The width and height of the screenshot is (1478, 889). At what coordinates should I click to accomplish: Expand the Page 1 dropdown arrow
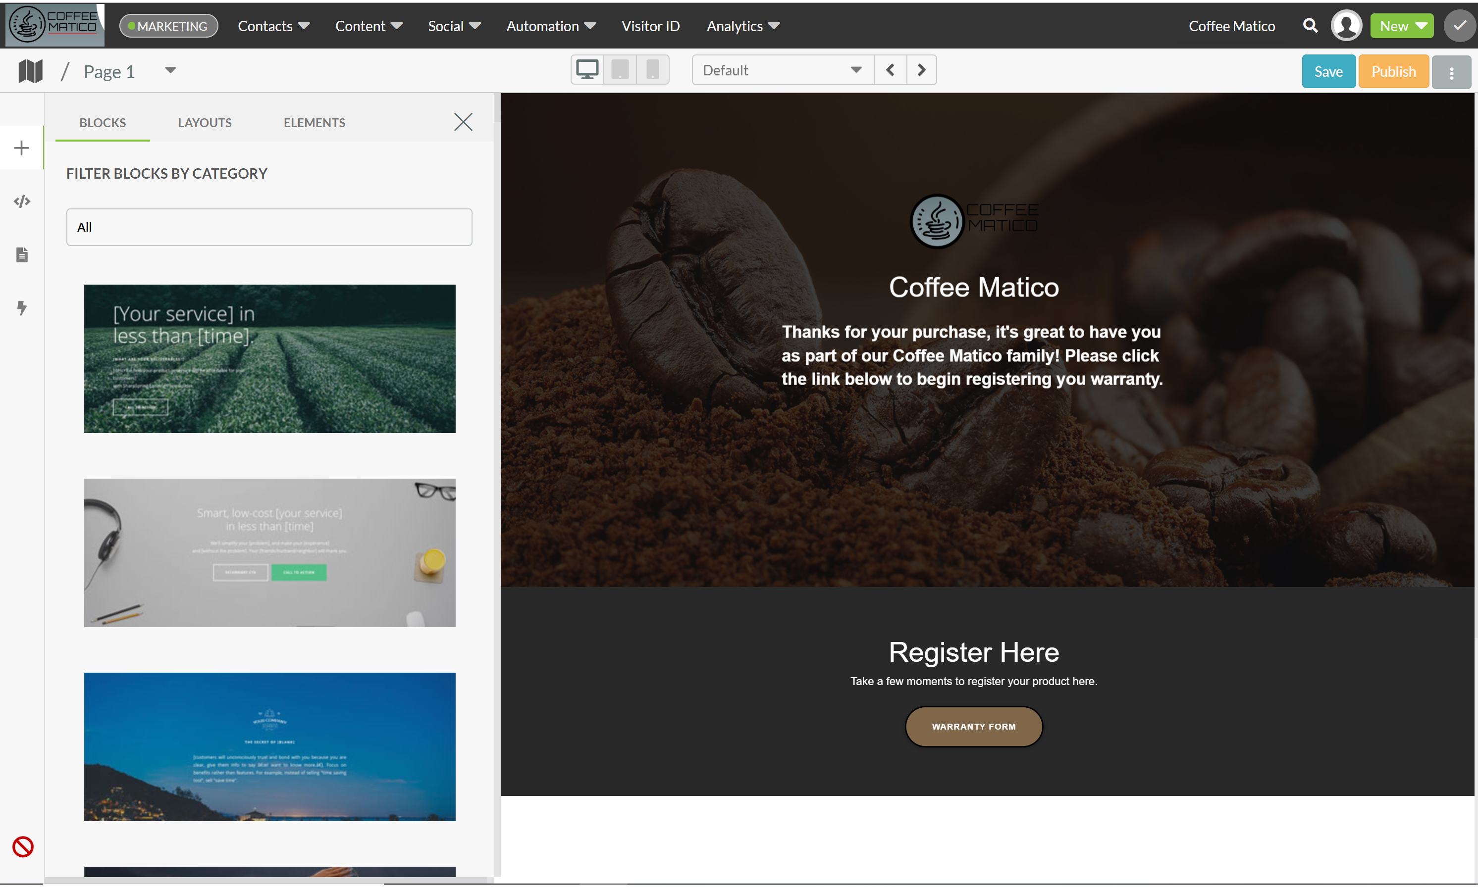[170, 71]
